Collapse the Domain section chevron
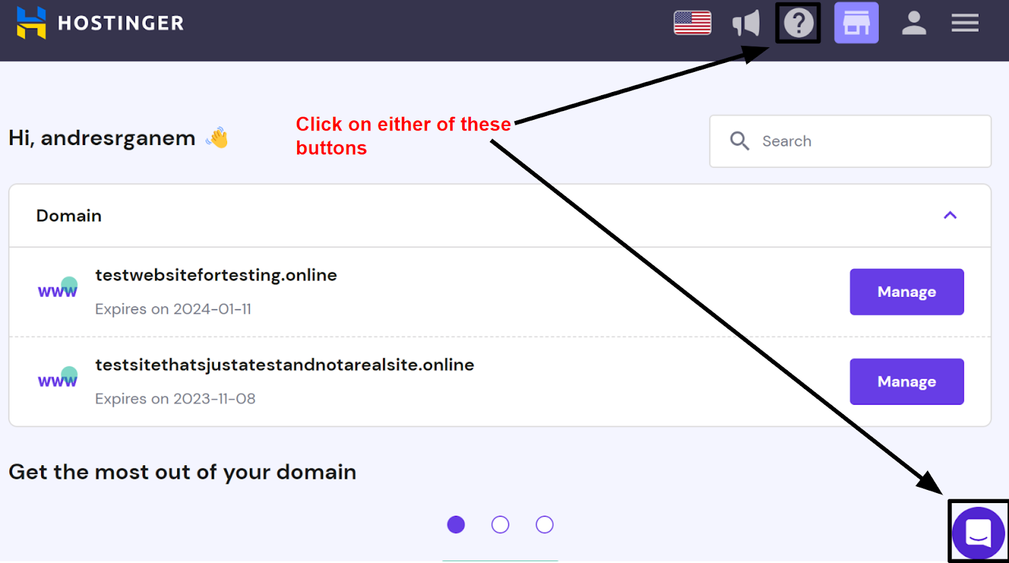The width and height of the screenshot is (1009, 563). [950, 216]
